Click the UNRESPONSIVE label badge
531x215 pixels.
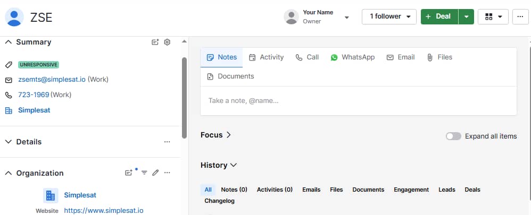(x=39, y=65)
